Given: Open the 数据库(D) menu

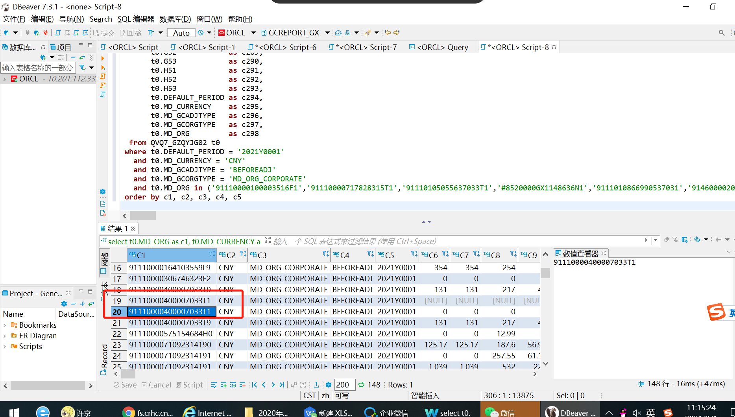Looking at the screenshot, I should click(x=175, y=19).
